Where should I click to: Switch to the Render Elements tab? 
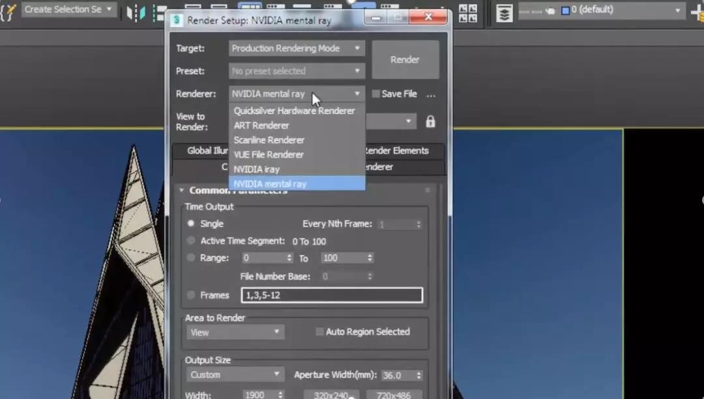[398, 150]
